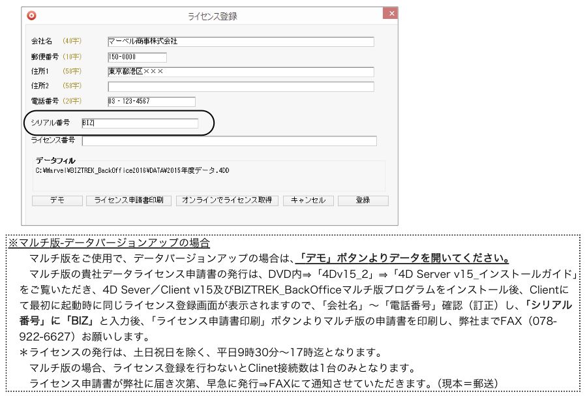Click the red app icon in title bar

31,16
